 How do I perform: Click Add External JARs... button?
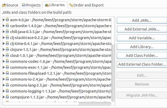point(142,29)
